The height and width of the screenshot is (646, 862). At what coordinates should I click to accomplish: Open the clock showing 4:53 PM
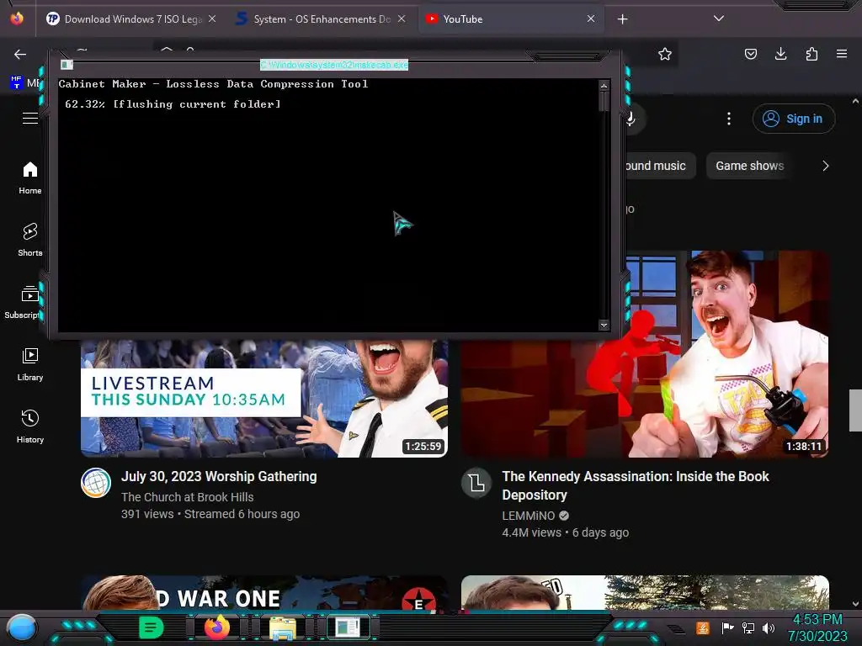pyautogui.click(x=817, y=627)
